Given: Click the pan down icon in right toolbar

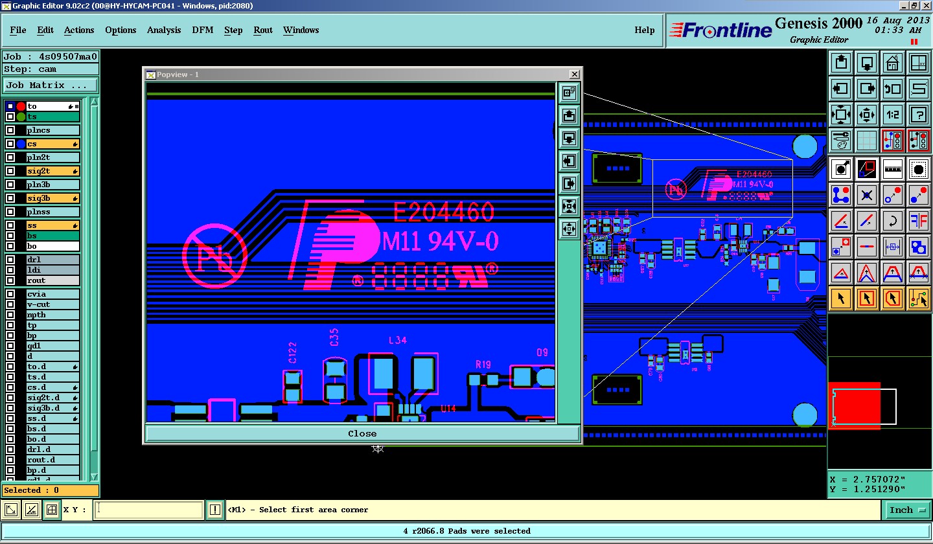Looking at the screenshot, I should (x=867, y=63).
